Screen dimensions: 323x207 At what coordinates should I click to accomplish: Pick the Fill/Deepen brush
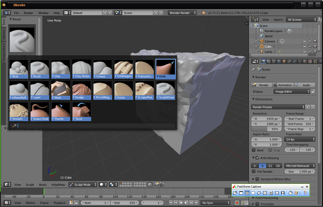pyautogui.click(x=124, y=69)
